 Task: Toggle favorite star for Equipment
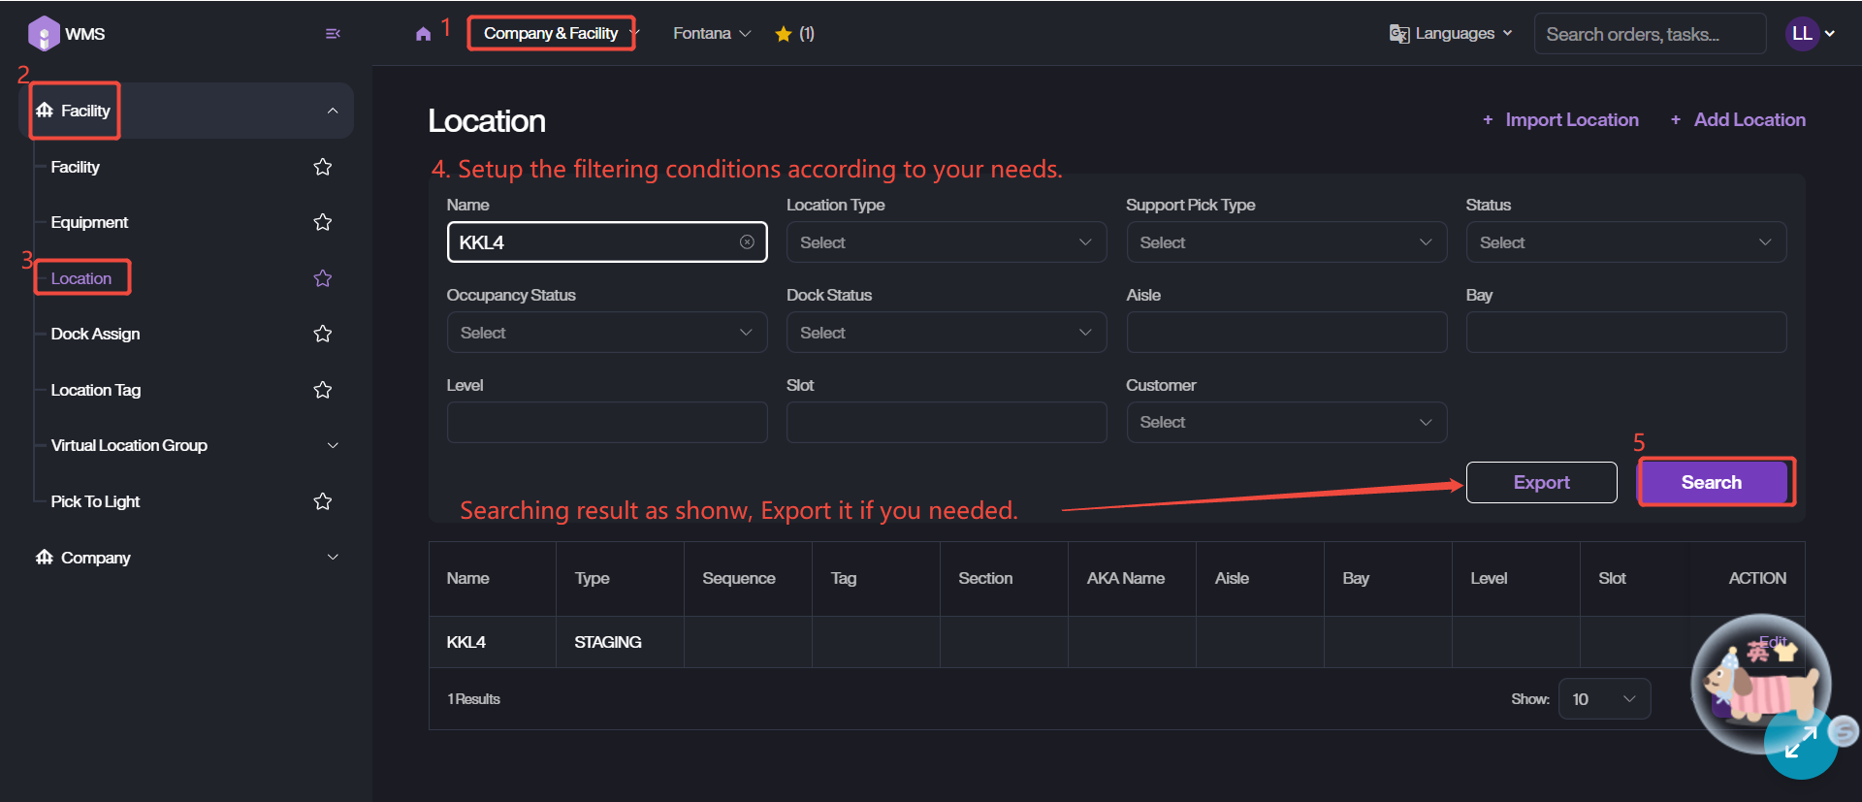pos(323,222)
